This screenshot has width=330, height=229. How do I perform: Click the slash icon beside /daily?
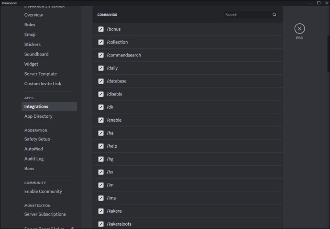tap(101, 68)
